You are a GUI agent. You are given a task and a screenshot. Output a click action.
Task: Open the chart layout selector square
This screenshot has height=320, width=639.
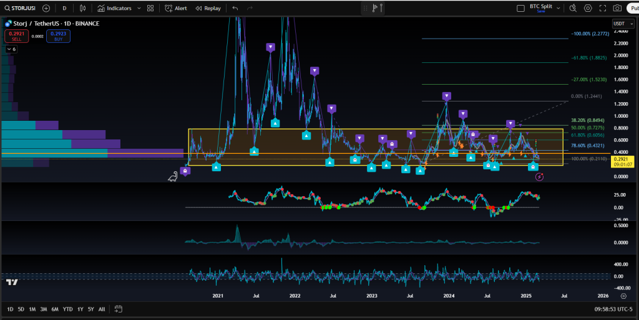tap(520, 8)
